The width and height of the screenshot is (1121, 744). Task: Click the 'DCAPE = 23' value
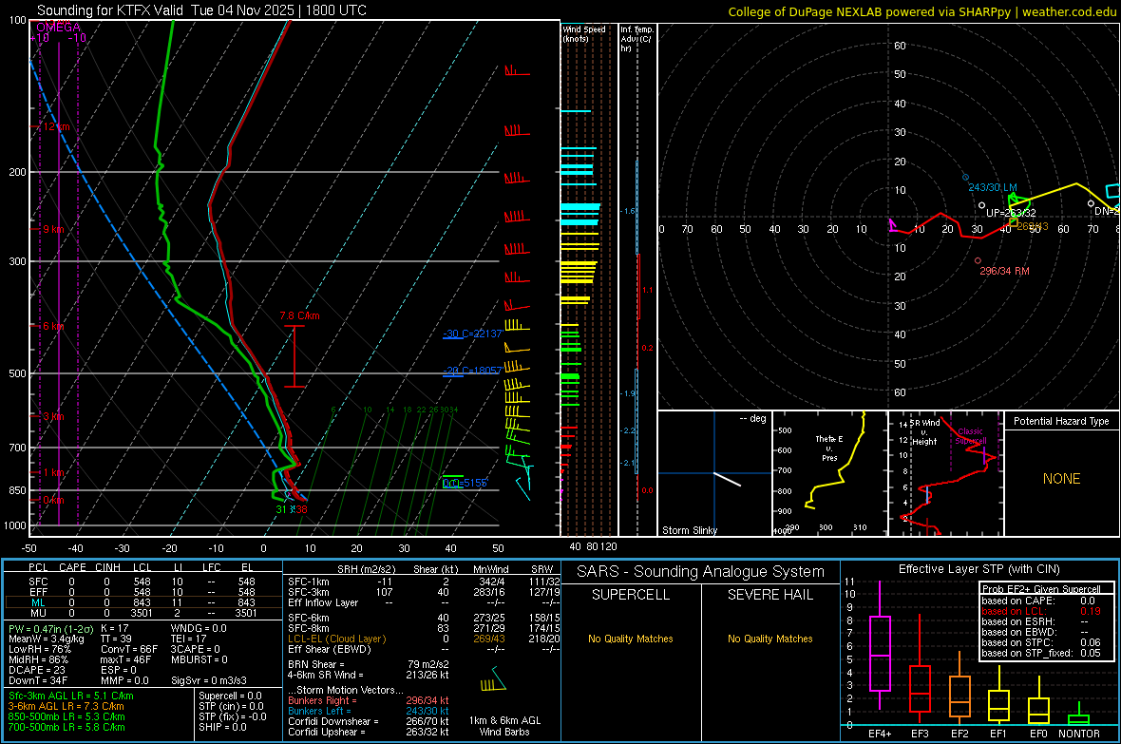point(37,670)
